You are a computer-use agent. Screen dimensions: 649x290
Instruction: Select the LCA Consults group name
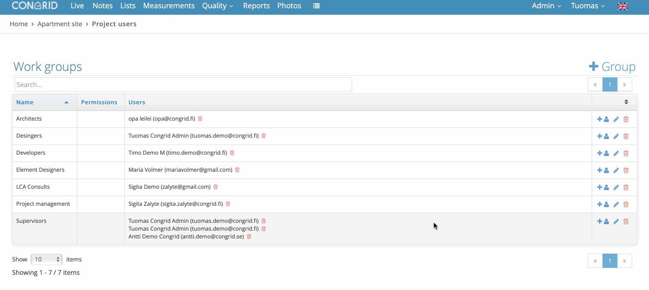pos(33,187)
